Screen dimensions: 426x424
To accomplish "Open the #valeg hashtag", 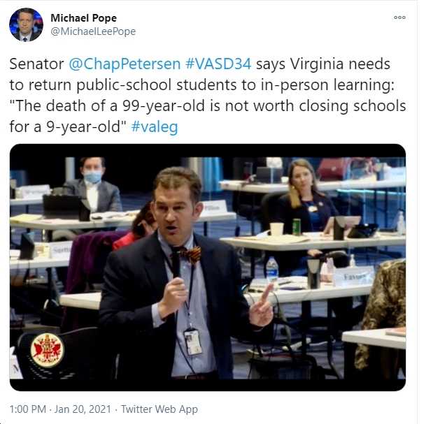I will pyautogui.click(x=155, y=126).
